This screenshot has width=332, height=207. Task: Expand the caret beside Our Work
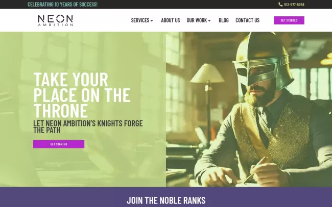click(x=209, y=21)
